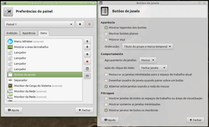Open properties of the selected panel item
This screenshot has height=127, width=209.
(87, 69)
